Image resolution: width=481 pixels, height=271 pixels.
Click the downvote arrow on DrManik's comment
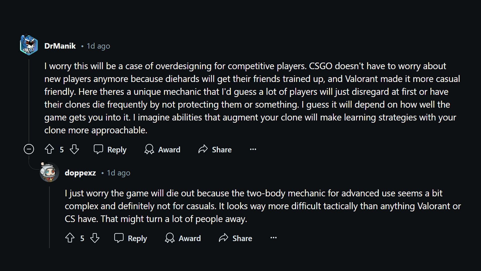[74, 150]
